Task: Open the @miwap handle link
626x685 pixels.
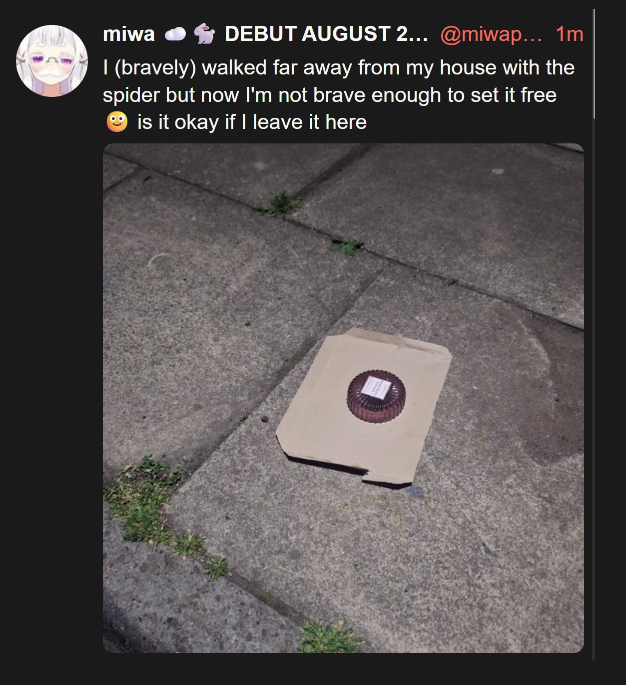Action: point(491,34)
